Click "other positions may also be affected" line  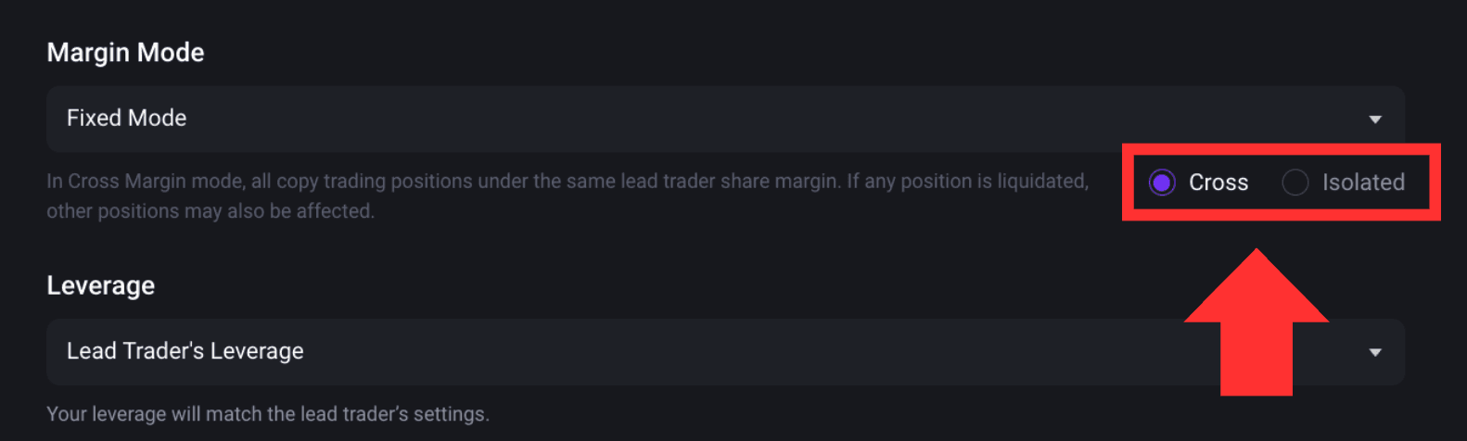click(210, 211)
